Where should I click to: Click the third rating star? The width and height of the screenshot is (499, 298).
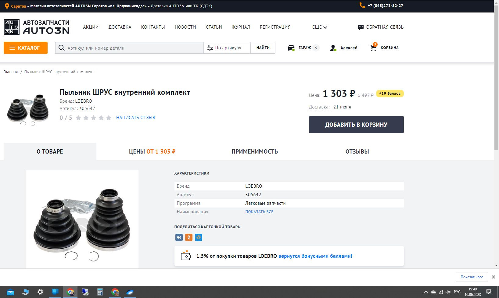pos(93,118)
